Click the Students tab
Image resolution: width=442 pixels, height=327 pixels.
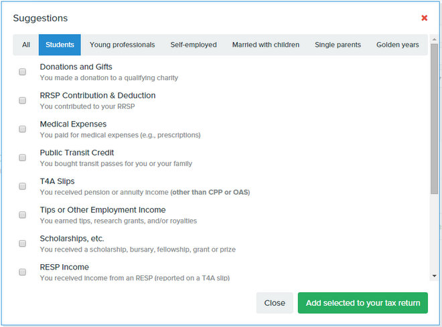tap(60, 45)
